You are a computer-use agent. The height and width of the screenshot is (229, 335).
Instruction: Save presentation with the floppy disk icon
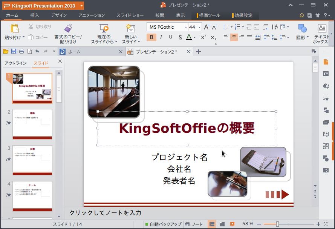point(14,51)
